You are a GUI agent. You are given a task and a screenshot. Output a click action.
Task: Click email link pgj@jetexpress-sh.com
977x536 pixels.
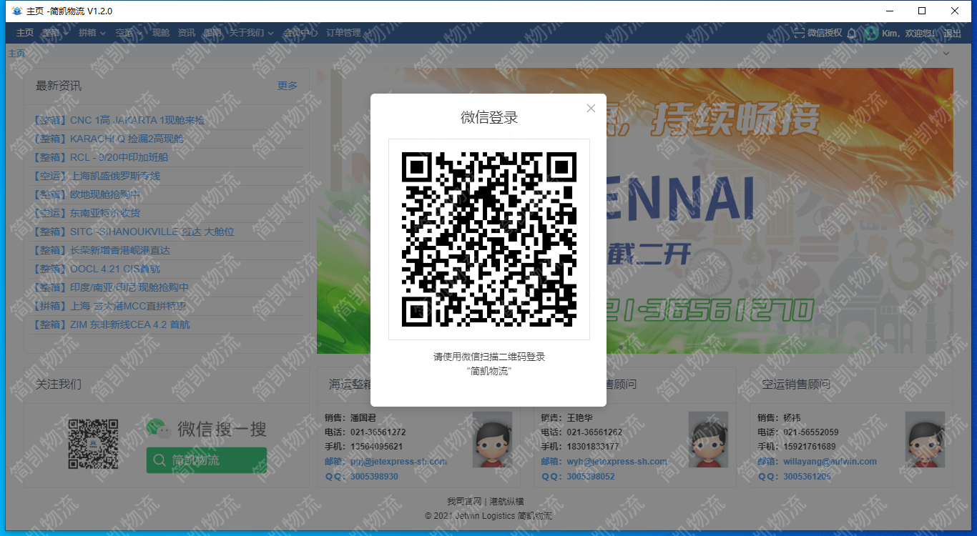398,462
